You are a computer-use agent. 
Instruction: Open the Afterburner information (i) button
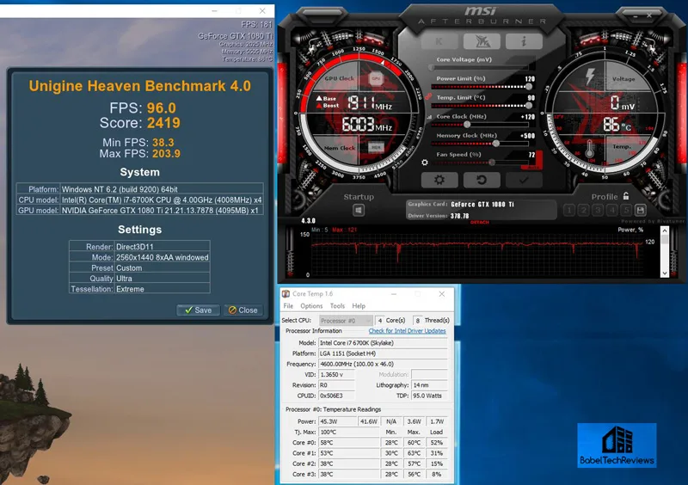click(522, 41)
